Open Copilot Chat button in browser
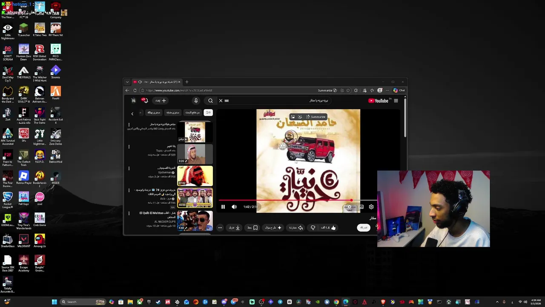 (x=399, y=90)
